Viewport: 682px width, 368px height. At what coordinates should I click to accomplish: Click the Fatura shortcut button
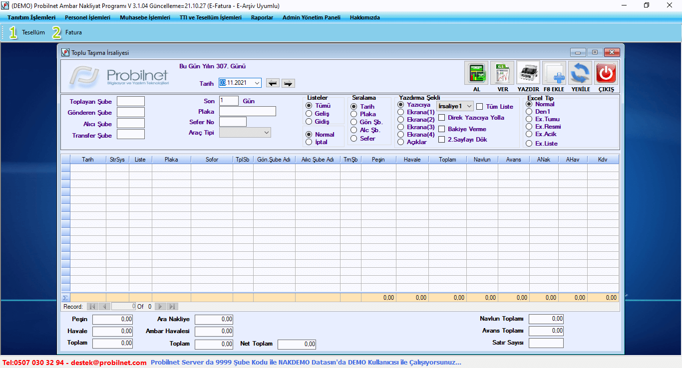click(x=67, y=32)
